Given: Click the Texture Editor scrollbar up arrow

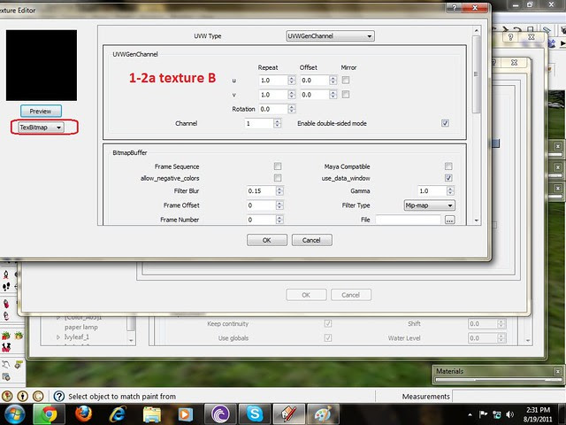Looking at the screenshot, I should (477, 31).
